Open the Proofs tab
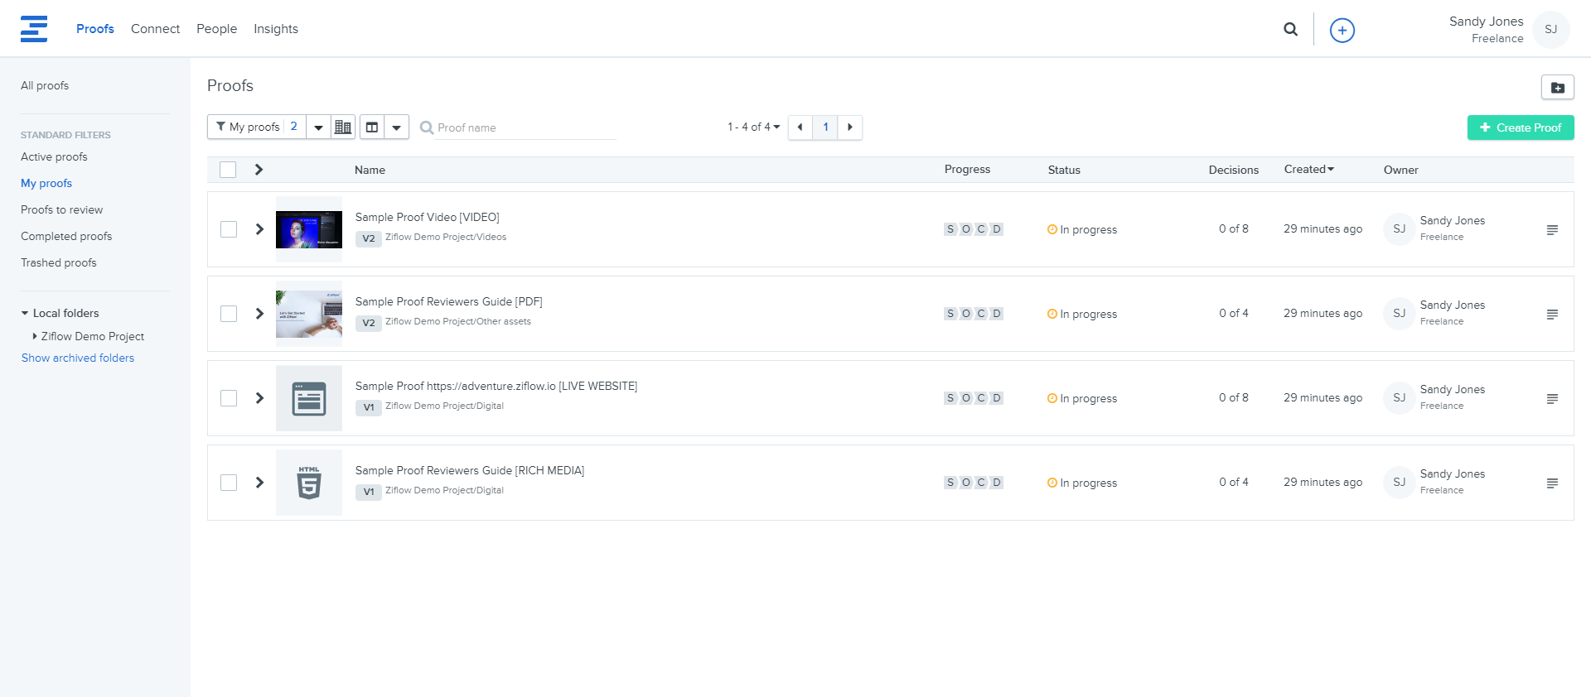 click(x=95, y=29)
